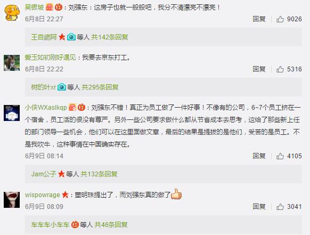The image size is (310, 235).
Task: Click red badge beside 车车车小车车
Action: [x=75, y=225]
